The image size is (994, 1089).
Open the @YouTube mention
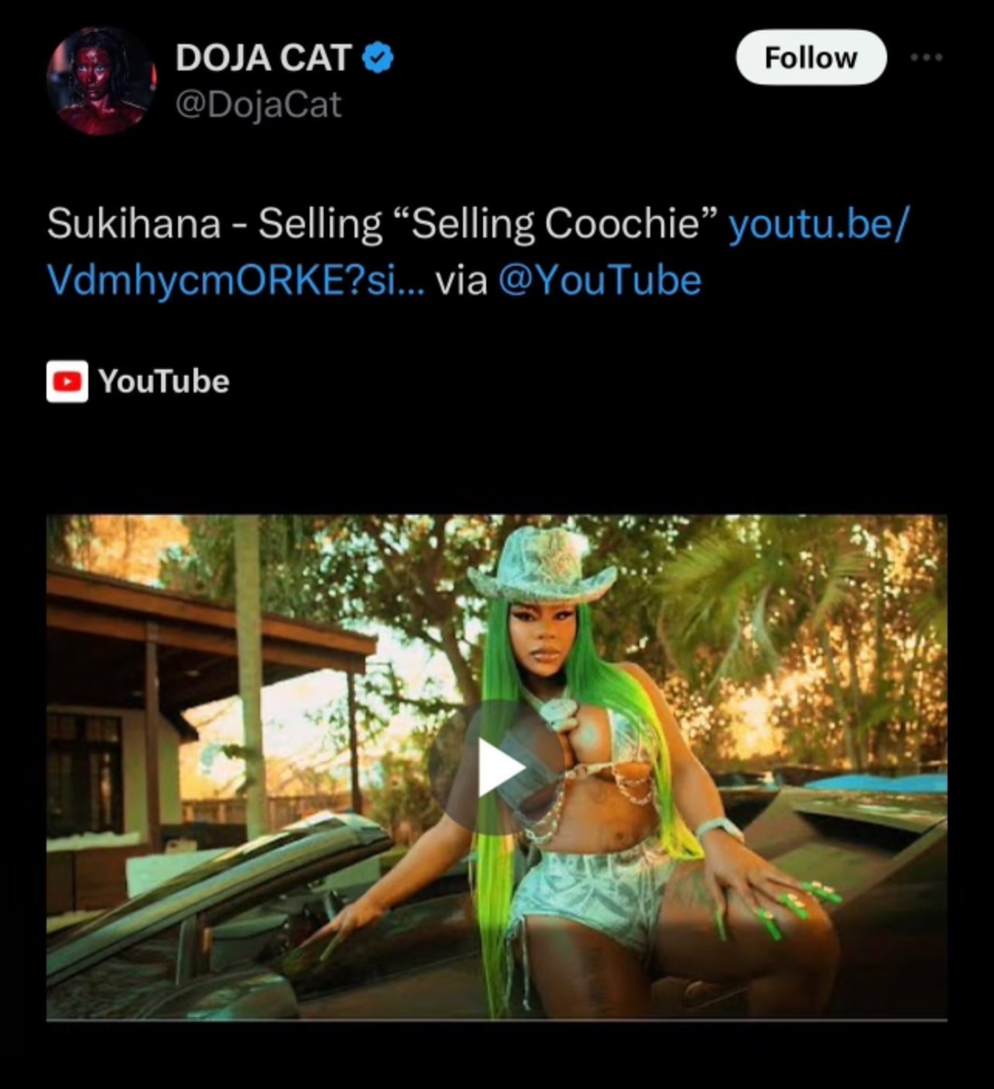pyautogui.click(x=600, y=280)
